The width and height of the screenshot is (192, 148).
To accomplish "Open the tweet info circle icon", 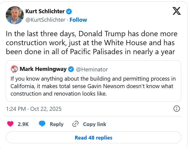I will 176,109.
